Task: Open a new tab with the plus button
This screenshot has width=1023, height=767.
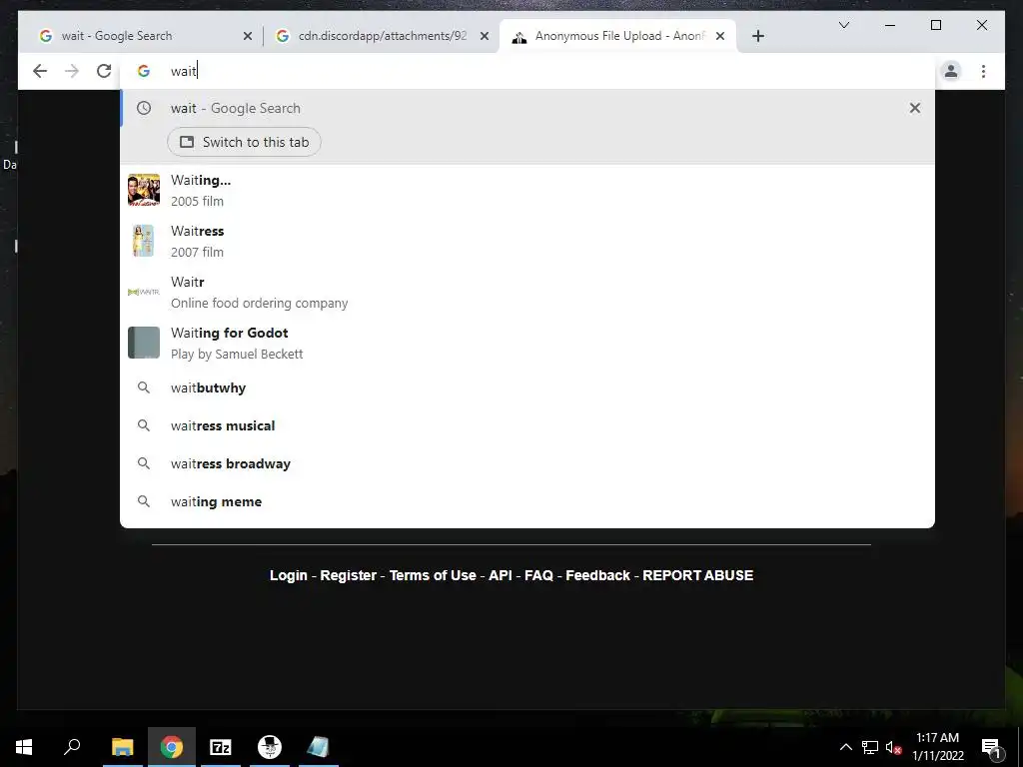Action: tap(757, 36)
